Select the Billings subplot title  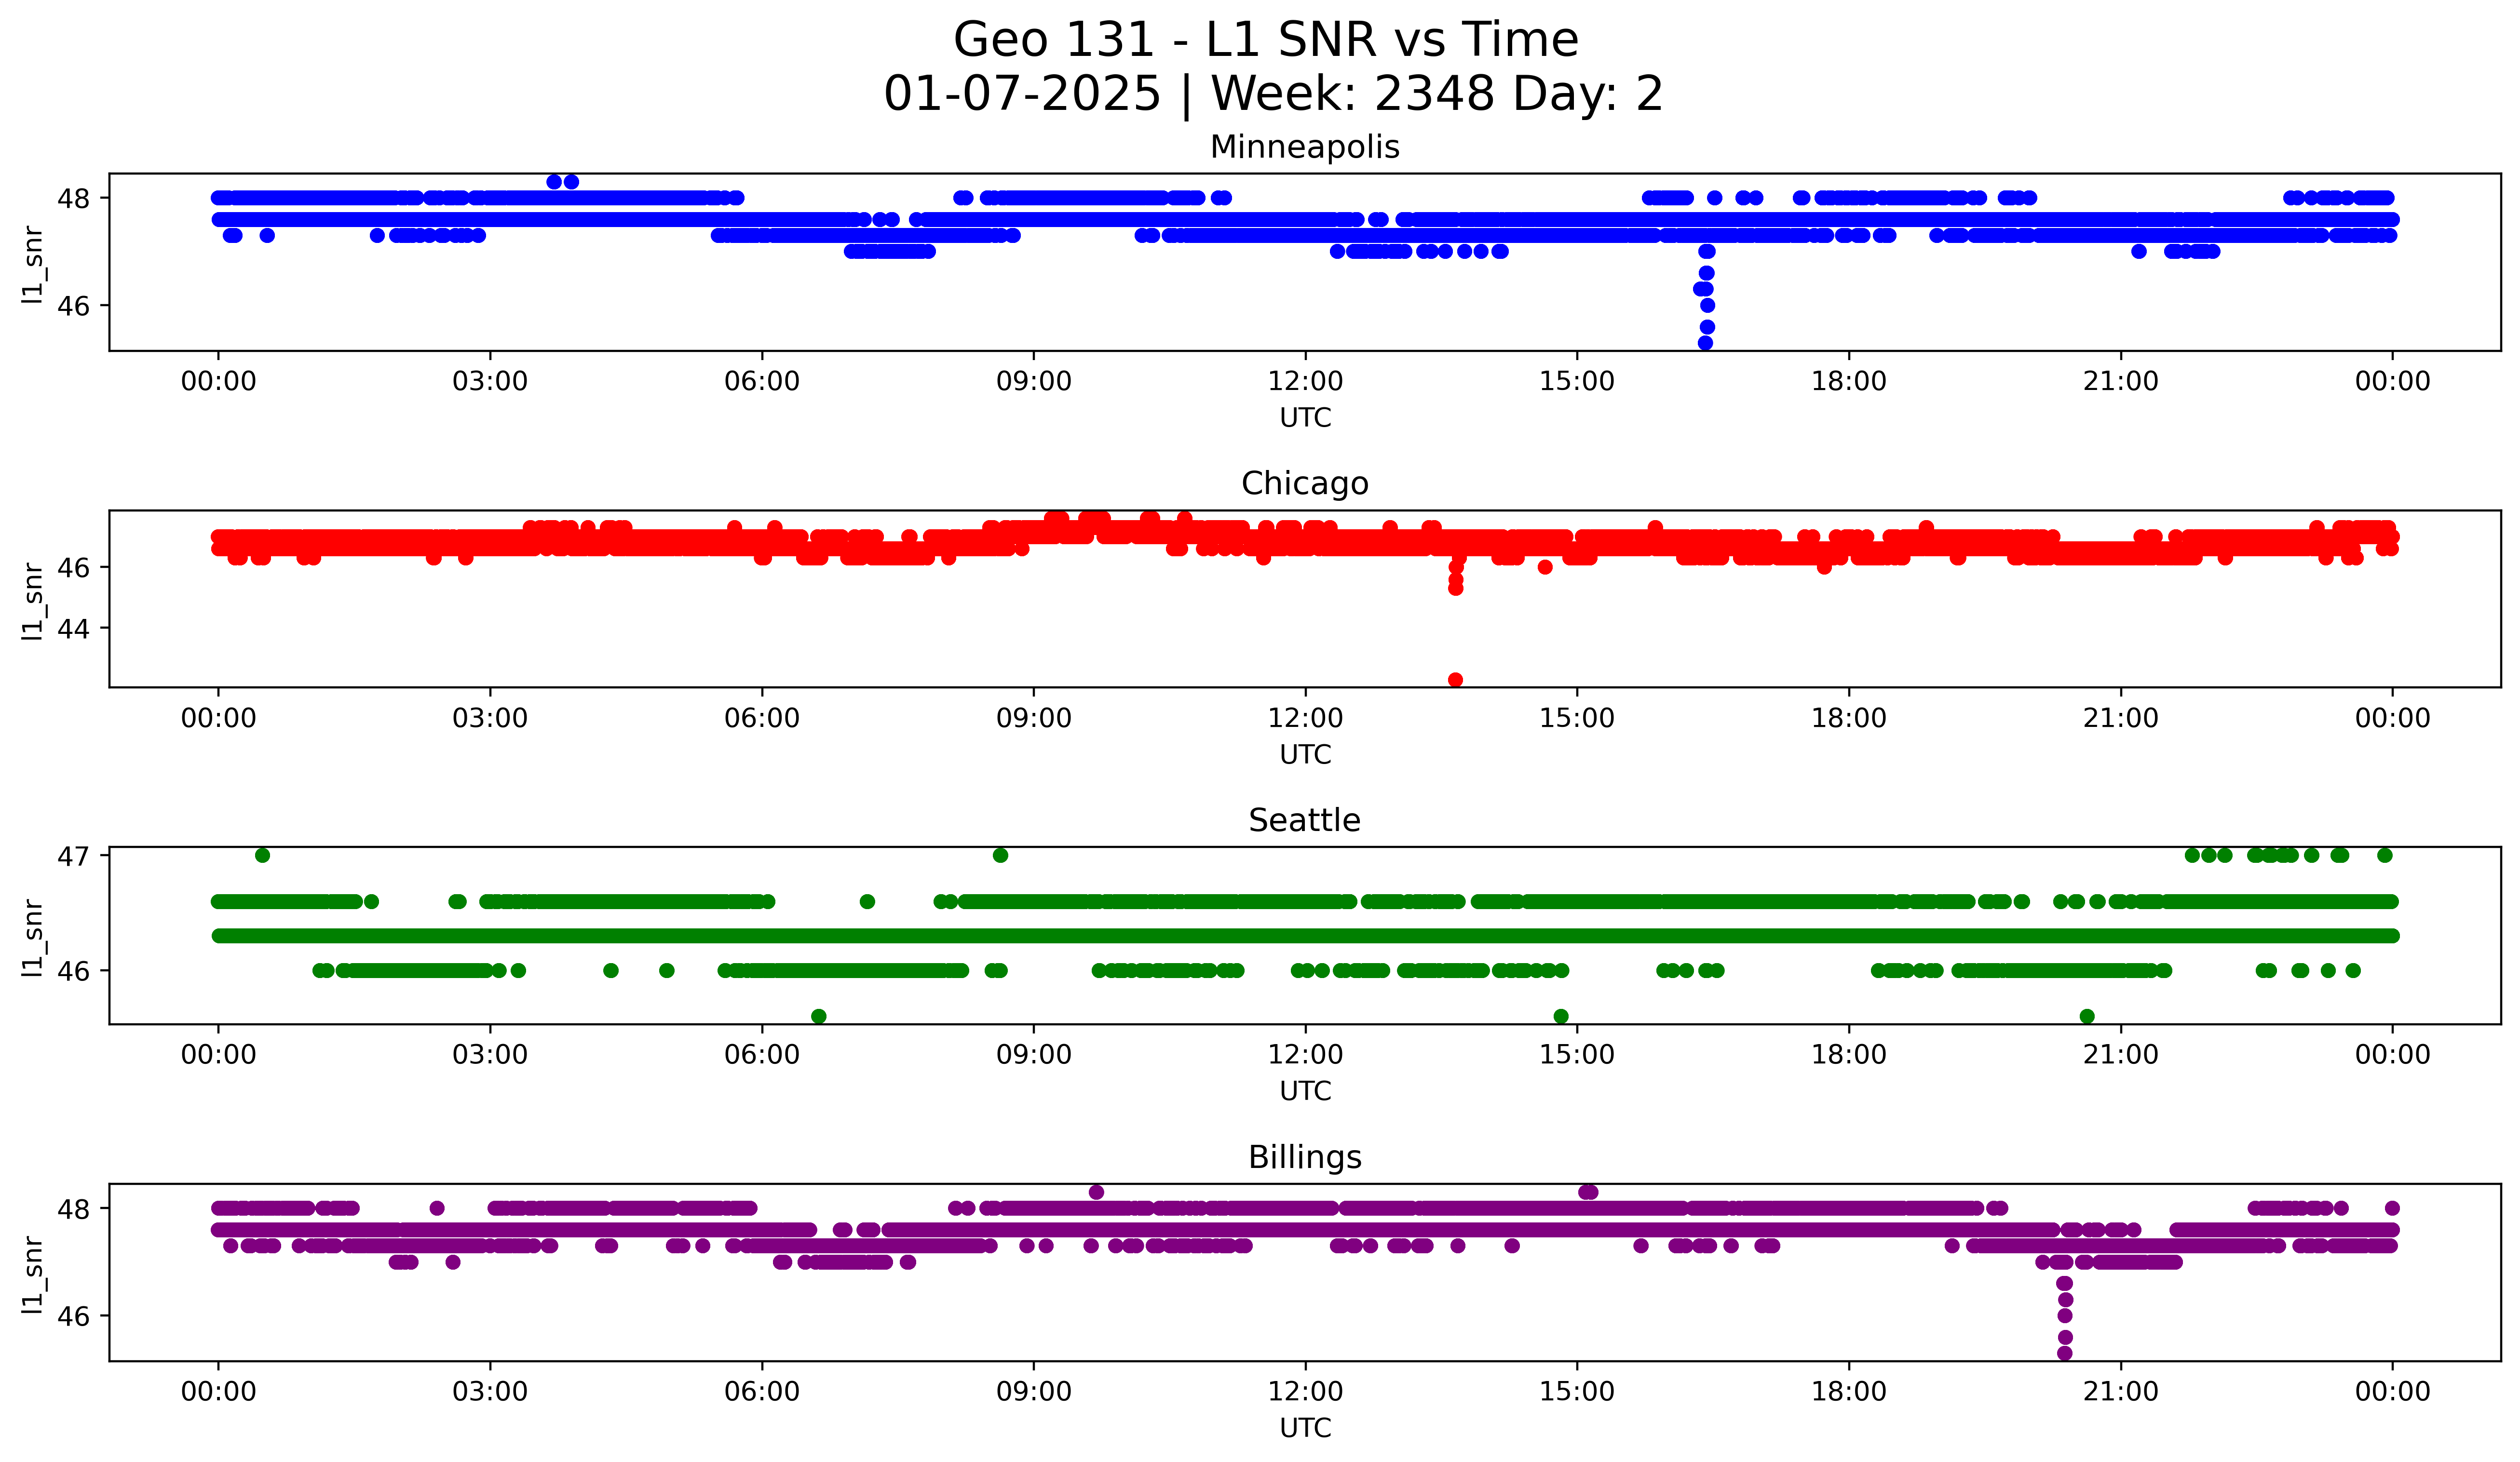coord(1304,1157)
